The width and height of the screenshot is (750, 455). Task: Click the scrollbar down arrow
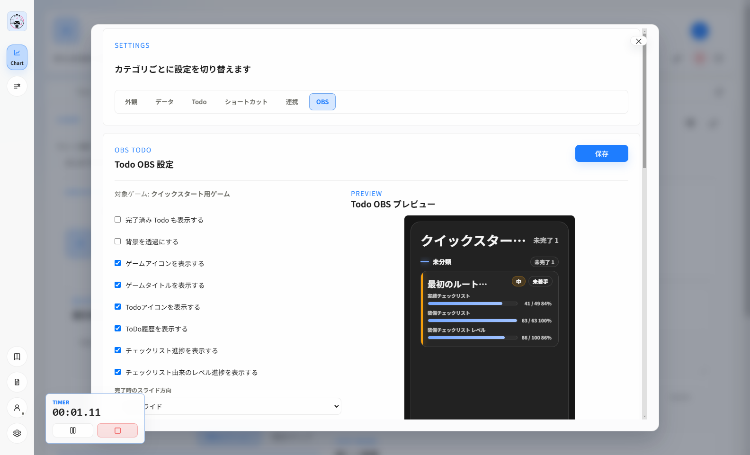pyautogui.click(x=644, y=417)
